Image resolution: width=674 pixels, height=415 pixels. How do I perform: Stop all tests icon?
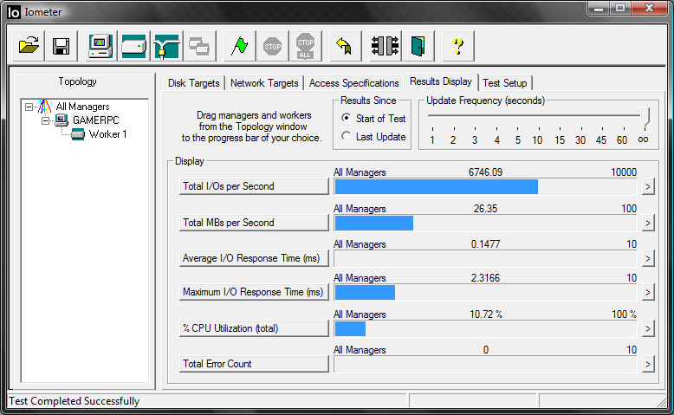pyautogui.click(x=305, y=46)
